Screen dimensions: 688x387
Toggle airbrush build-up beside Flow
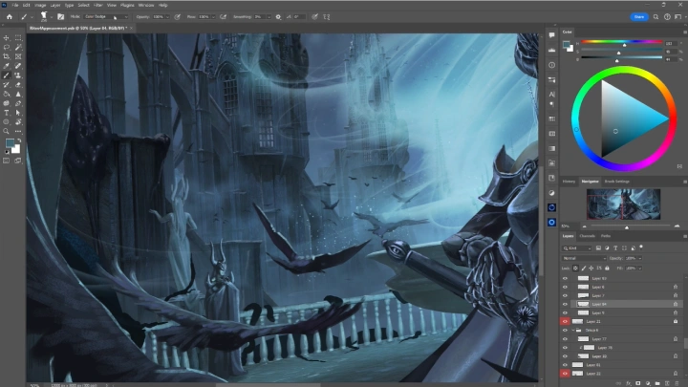[224, 16]
